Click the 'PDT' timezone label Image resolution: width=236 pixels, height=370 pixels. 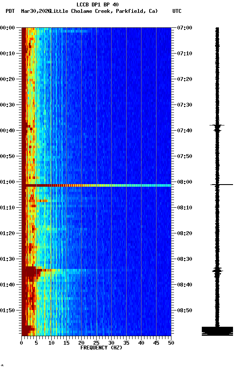pos(10,11)
